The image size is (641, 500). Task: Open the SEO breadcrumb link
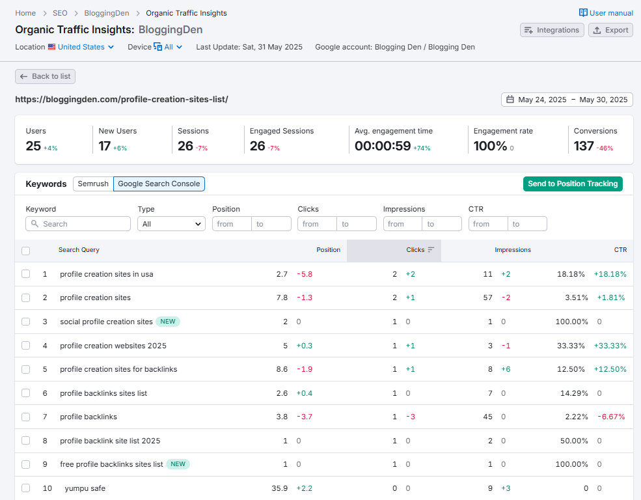59,12
